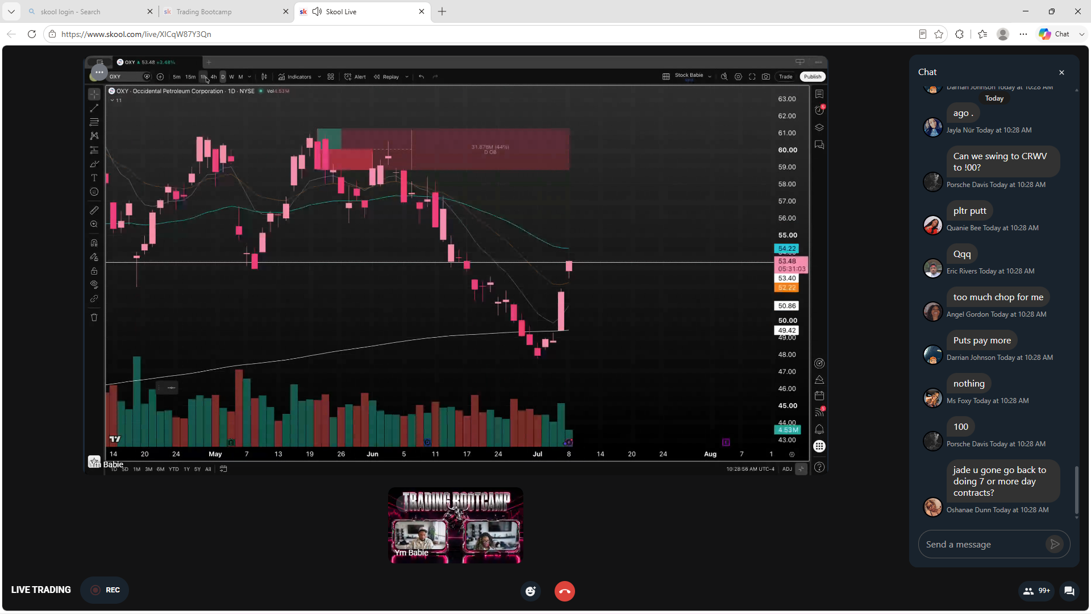Image resolution: width=1091 pixels, height=614 pixels.
Task: Add a symbol to compare with plus icon
Action: point(160,77)
